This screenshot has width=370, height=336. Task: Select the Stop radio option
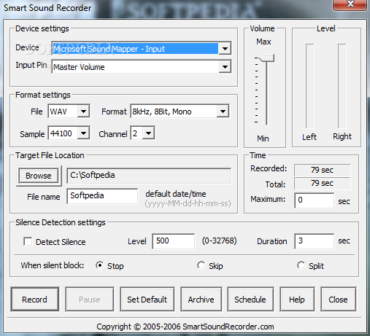tap(99, 265)
